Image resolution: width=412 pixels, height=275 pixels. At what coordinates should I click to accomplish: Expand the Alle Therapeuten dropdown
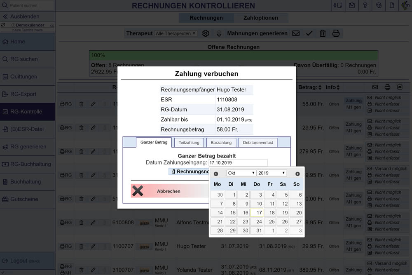point(176,33)
